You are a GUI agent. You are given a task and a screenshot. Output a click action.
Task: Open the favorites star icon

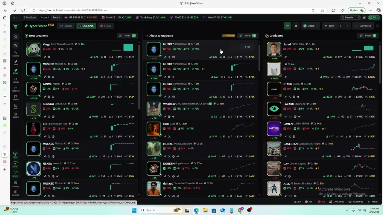[x=364, y=18]
